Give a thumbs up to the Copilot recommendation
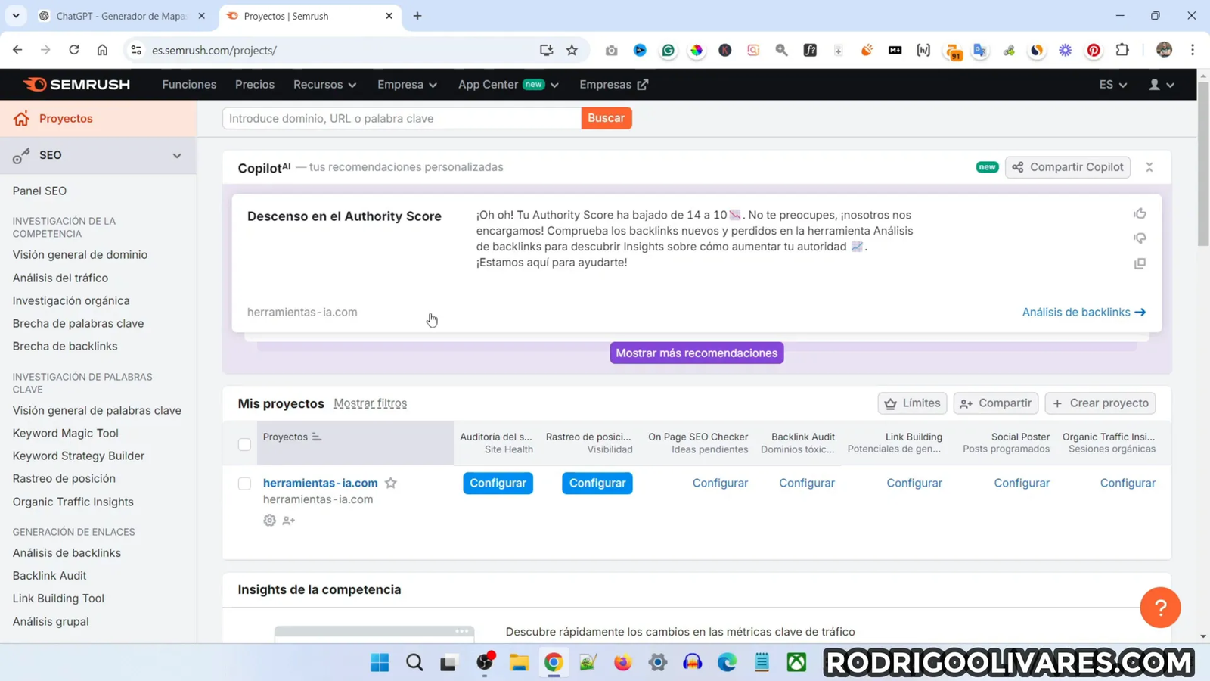Viewport: 1210px width, 681px height. tap(1140, 213)
